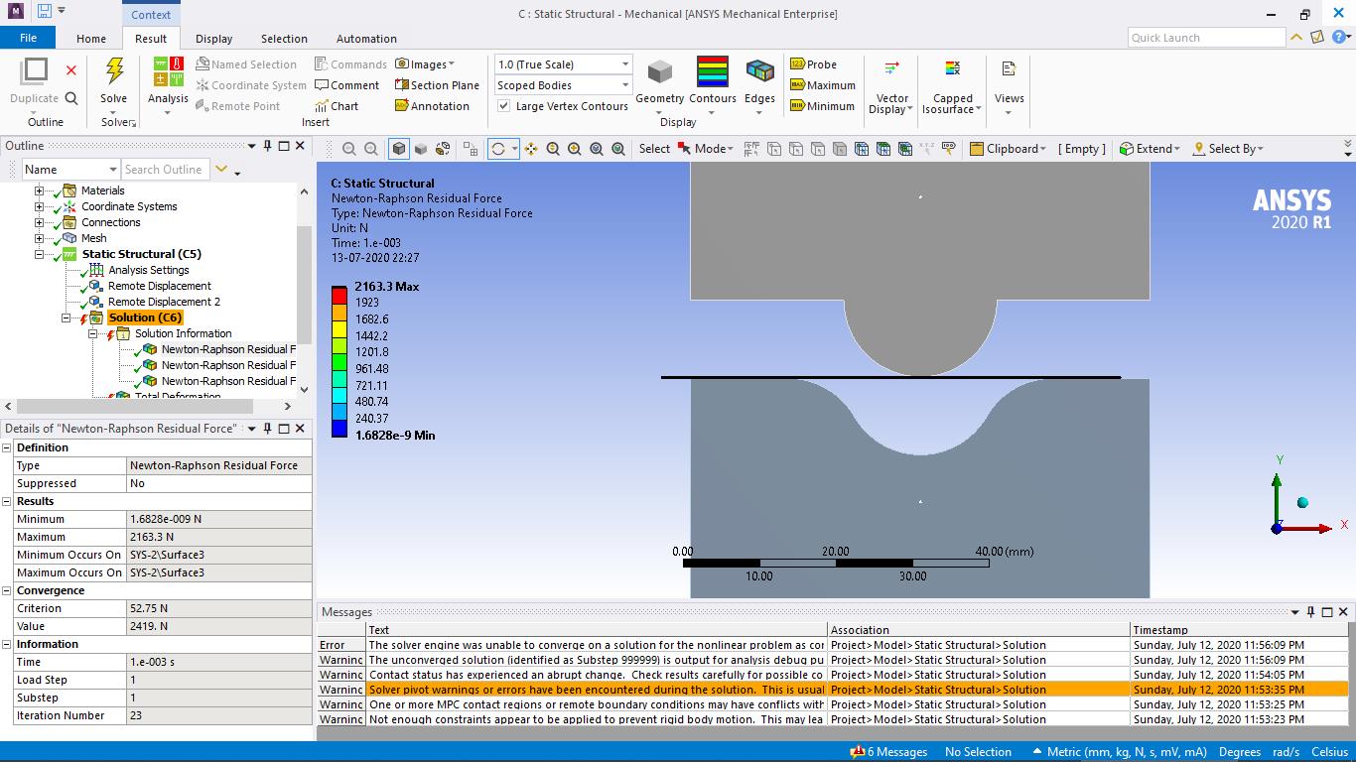Open the Clipboard dropdown
The height and width of the screenshot is (762, 1356).
[x=1008, y=149]
